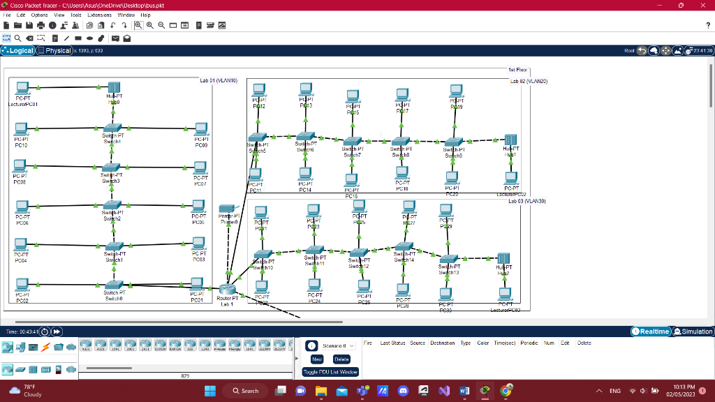The height and width of the screenshot is (402, 715).
Task: Click the Delete scenario button
Action: [x=341, y=359]
